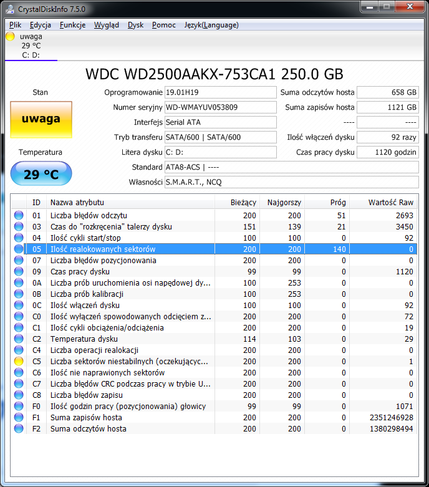
Task: Open the Edycja menu
Action: point(41,25)
